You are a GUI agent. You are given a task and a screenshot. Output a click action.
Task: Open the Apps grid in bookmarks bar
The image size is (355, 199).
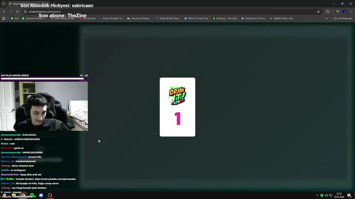click(4, 19)
